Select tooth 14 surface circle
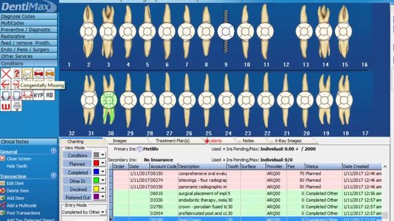The height and width of the screenshot is (221, 394). click(324, 31)
